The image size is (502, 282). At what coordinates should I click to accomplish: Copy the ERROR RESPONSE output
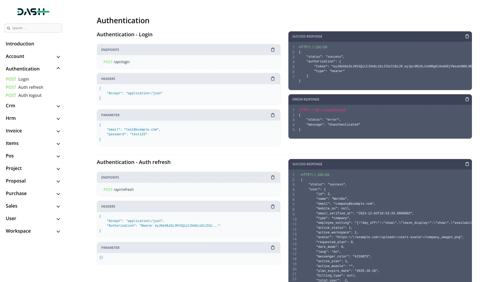pyautogui.click(x=467, y=99)
